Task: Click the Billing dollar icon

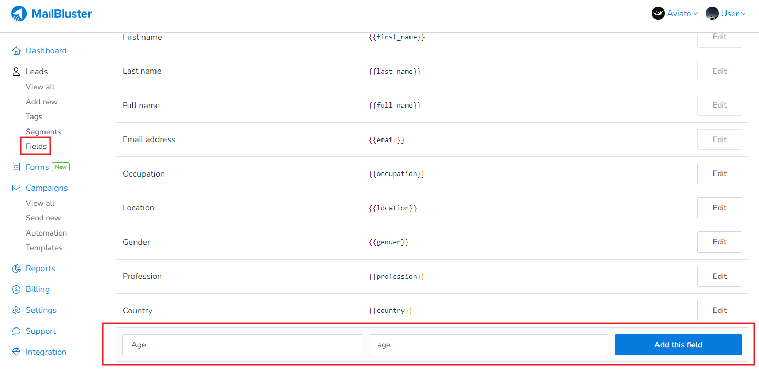Action: tap(16, 289)
